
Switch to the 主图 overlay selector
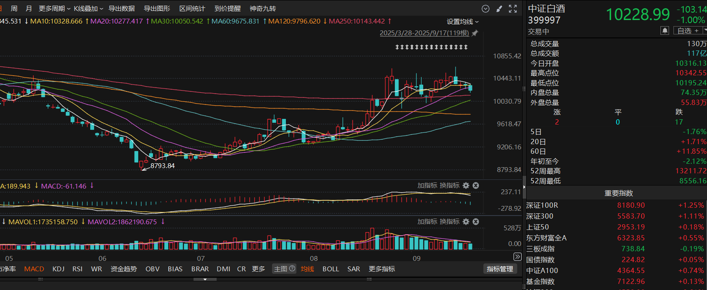pyautogui.click(x=280, y=269)
